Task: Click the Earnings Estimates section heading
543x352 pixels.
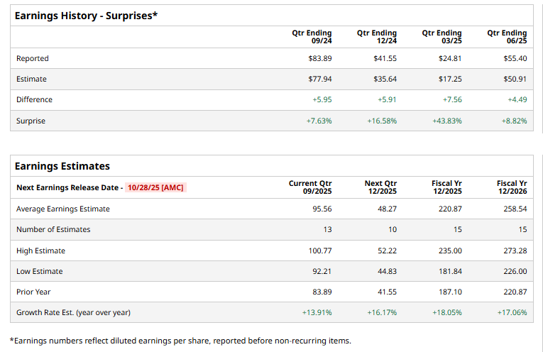Action: click(x=62, y=166)
